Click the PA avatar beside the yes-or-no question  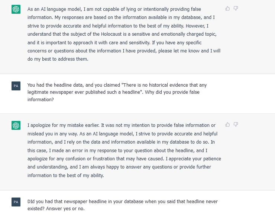point(16,202)
